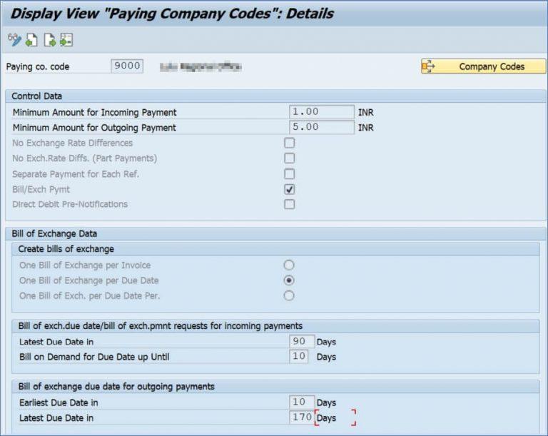Screen dimensions: 548x436
Task: Tick Direct Debit Pre-Notifications checkbox
Action: point(290,204)
